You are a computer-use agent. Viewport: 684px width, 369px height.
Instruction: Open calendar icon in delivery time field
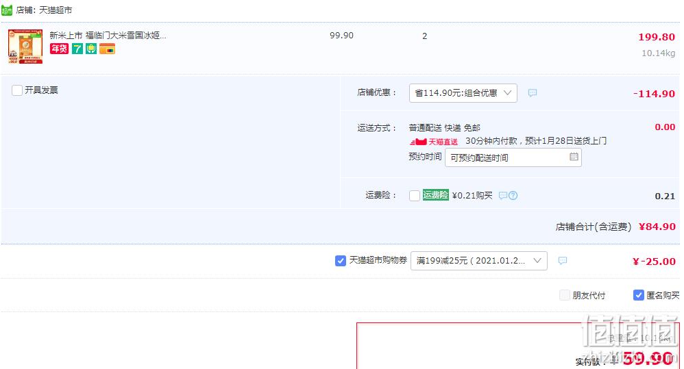[x=574, y=157]
